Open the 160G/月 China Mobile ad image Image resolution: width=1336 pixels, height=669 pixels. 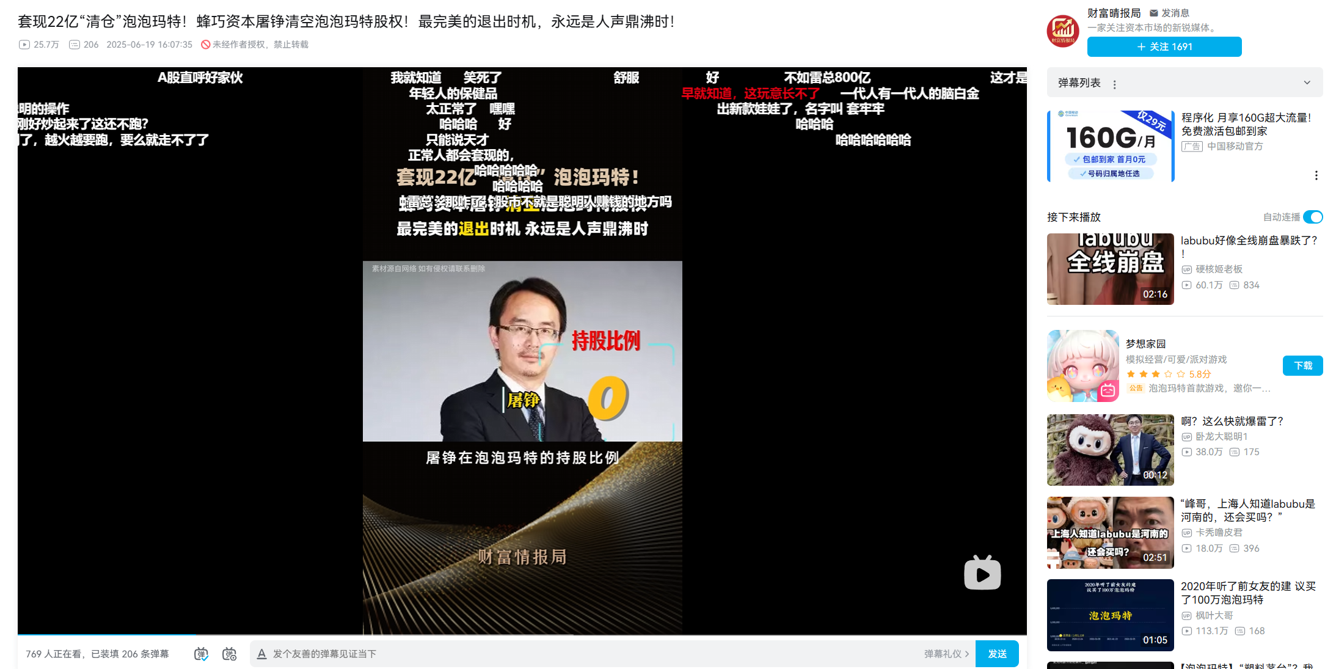coord(1111,146)
